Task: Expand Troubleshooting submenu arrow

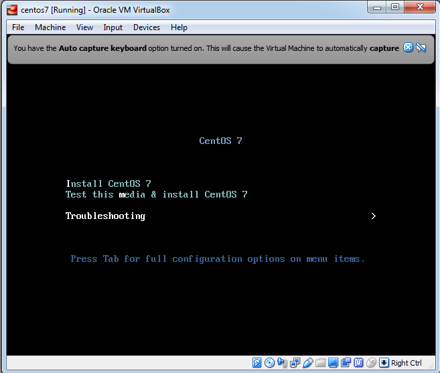Action: pos(373,216)
